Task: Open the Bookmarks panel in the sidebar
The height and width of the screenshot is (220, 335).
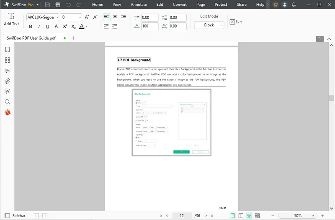Action: 8,50
